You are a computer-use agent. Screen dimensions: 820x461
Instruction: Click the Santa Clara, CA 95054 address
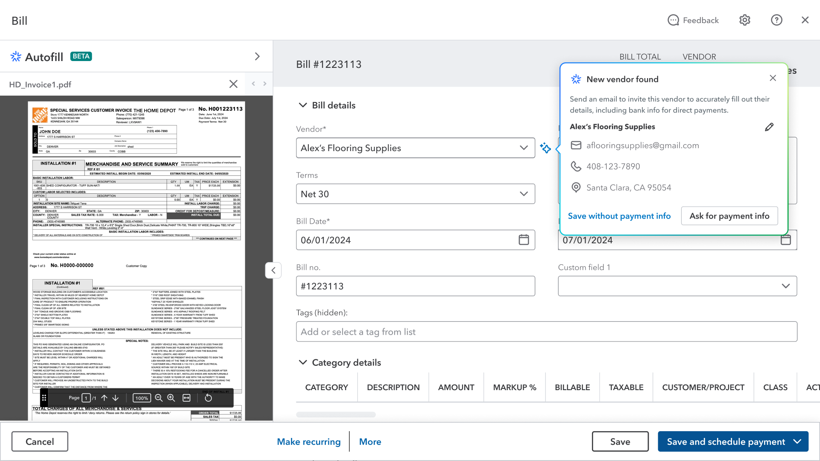coord(629,187)
